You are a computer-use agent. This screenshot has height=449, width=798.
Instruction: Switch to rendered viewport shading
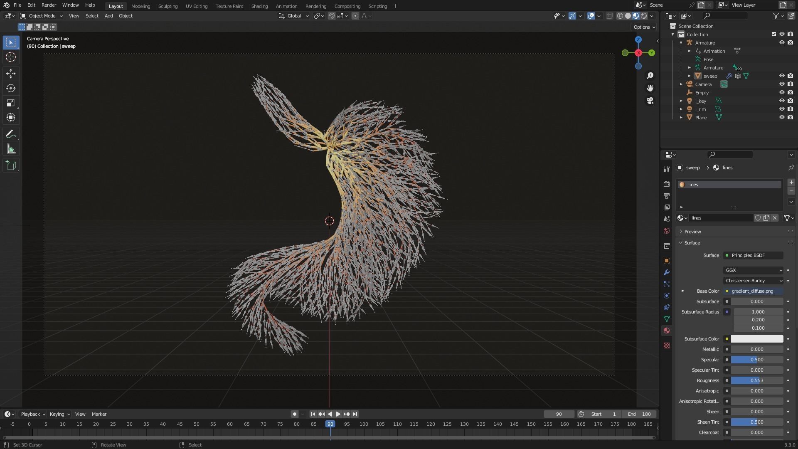coord(644,16)
